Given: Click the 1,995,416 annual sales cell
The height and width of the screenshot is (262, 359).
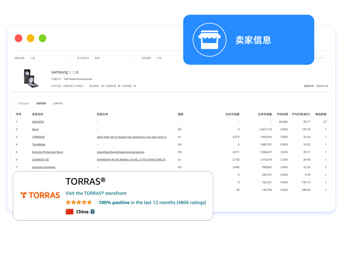Looking at the screenshot, I should [x=265, y=137].
